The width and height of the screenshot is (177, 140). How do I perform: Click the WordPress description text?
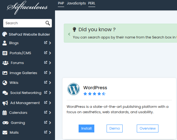(118, 109)
